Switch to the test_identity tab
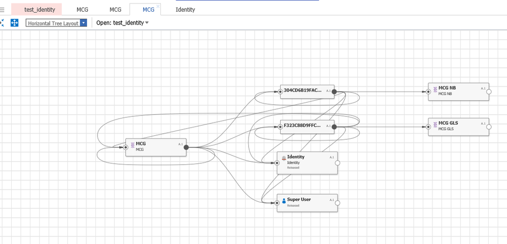Image resolution: width=507 pixels, height=244 pixels. click(x=39, y=9)
